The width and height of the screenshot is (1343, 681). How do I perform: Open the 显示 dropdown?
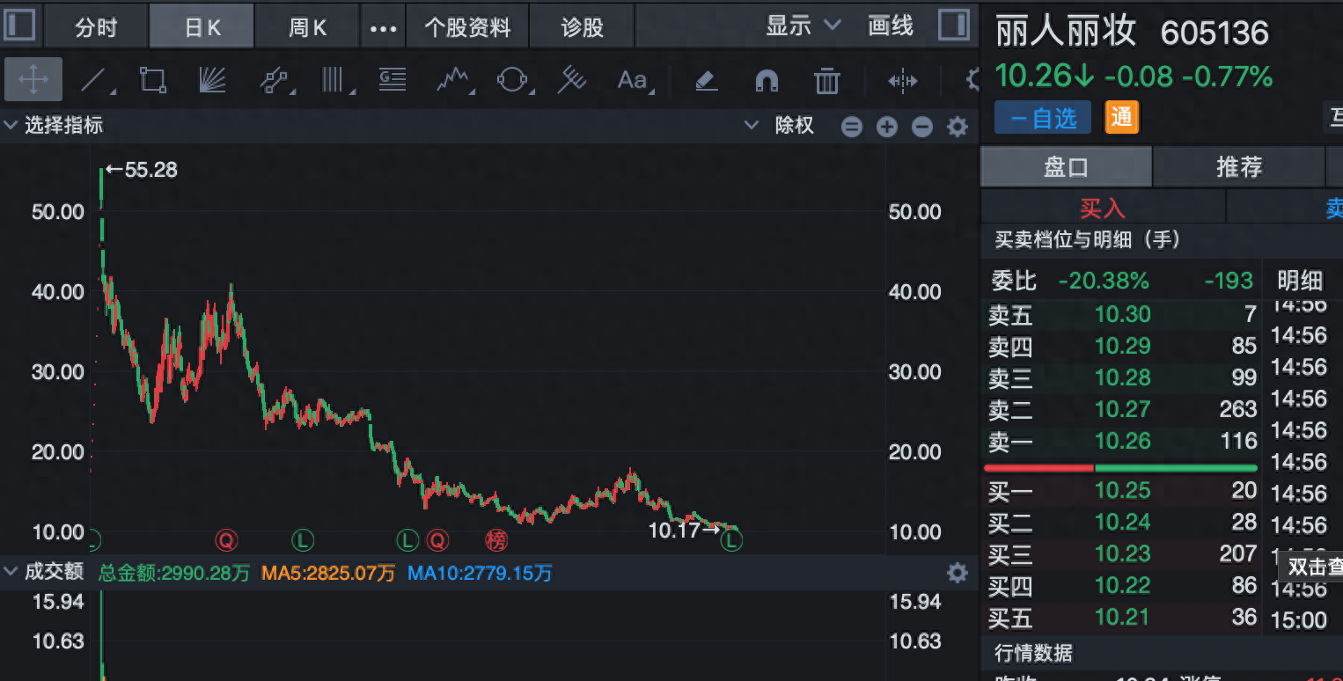click(x=803, y=26)
